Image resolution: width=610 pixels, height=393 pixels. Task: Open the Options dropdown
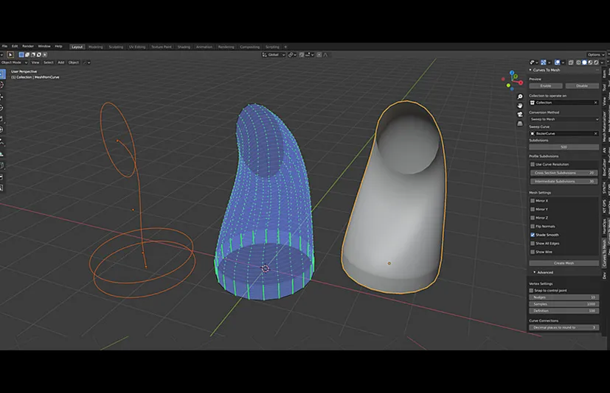pos(596,54)
